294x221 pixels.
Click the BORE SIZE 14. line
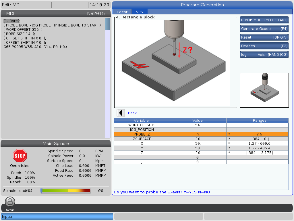(x=19, y=34)
